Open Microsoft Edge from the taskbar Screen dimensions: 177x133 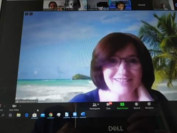pyautogui.click(x=27, y=115)
